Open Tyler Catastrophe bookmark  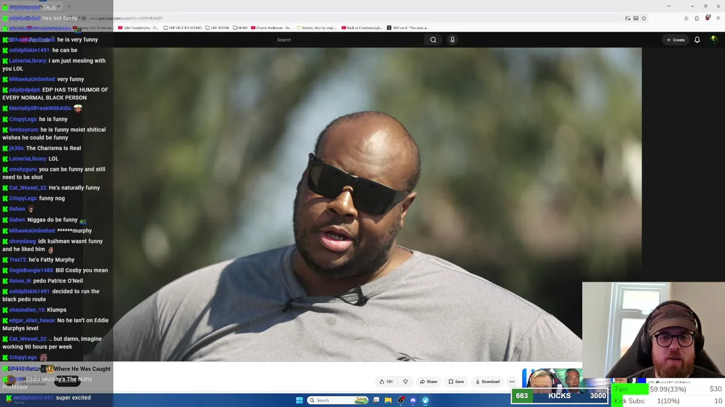coord(138,28)
